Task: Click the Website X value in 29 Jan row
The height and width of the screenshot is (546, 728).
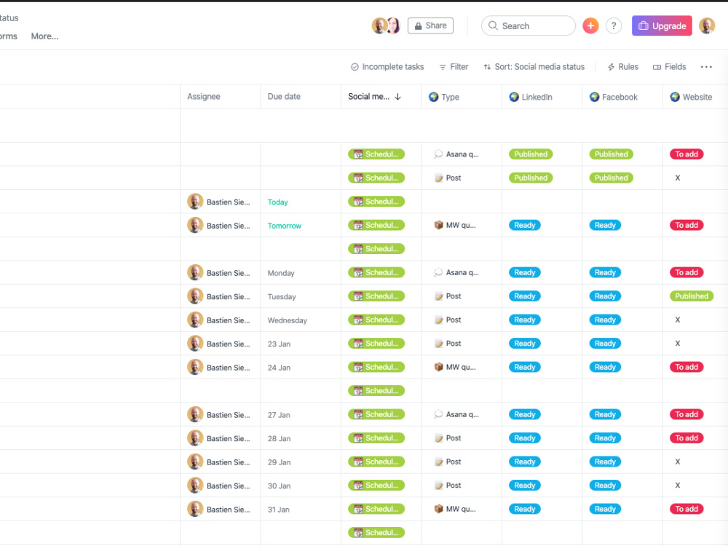Action: pyautogui.click(x=677, y=462)
